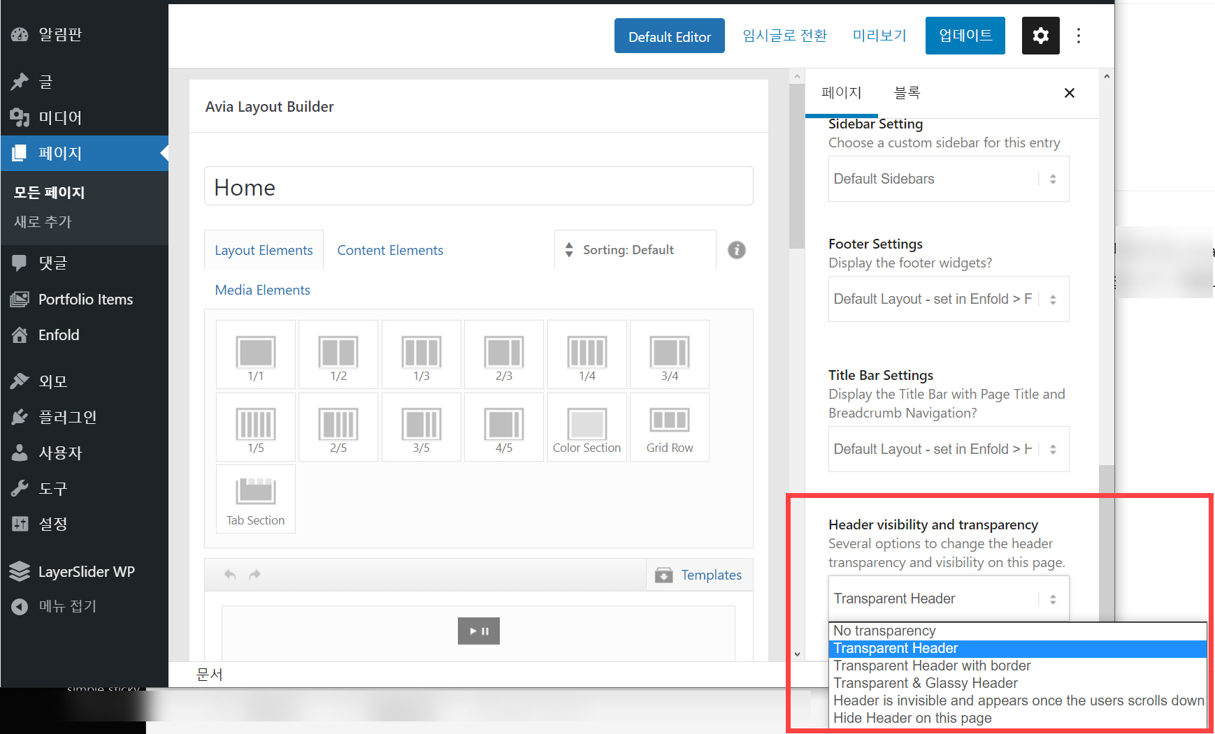Screen dimensions: 1215x734
Task: Insert a Tab Section element
Action: tap(256, 499)
